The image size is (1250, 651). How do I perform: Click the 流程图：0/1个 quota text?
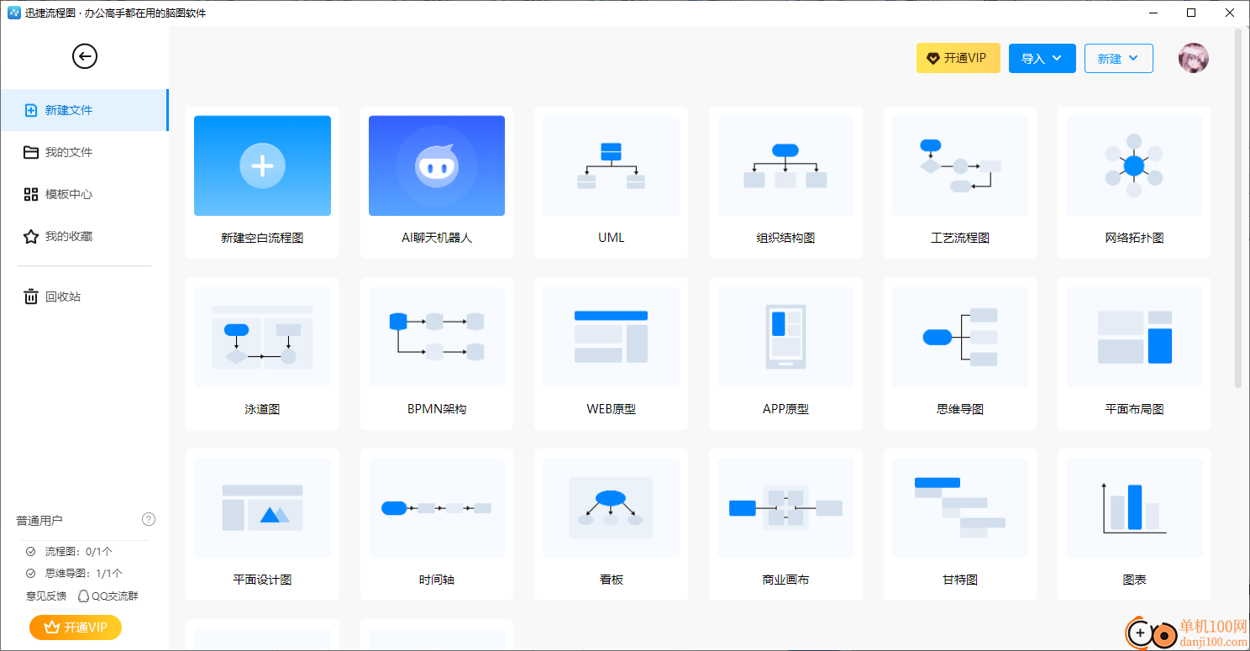(x=76, y=552)
